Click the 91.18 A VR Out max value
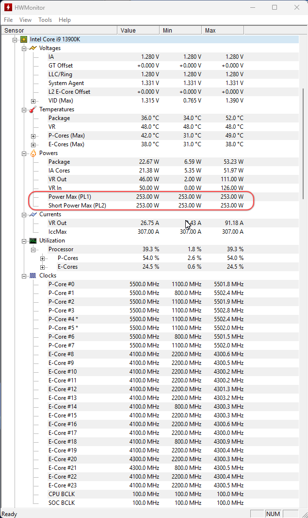Image resolution: width=308 pixels, height=518 pixels. click(x=234, y=223)
